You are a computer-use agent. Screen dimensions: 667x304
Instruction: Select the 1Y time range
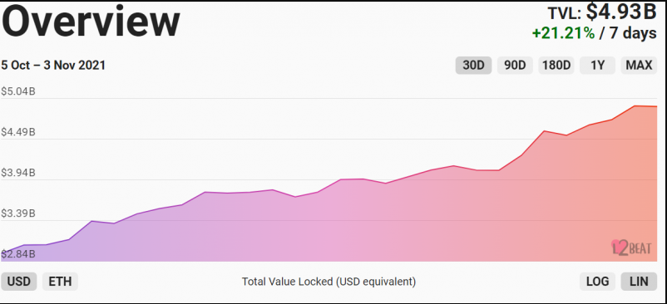597,66
